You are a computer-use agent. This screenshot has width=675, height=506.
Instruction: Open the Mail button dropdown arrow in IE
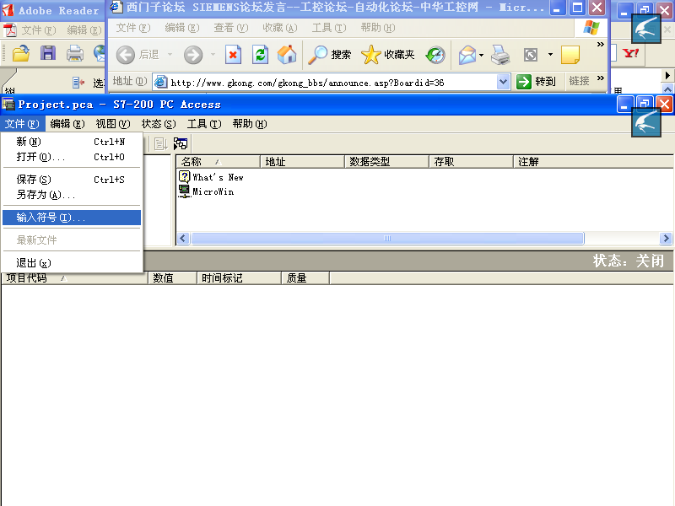481,55
